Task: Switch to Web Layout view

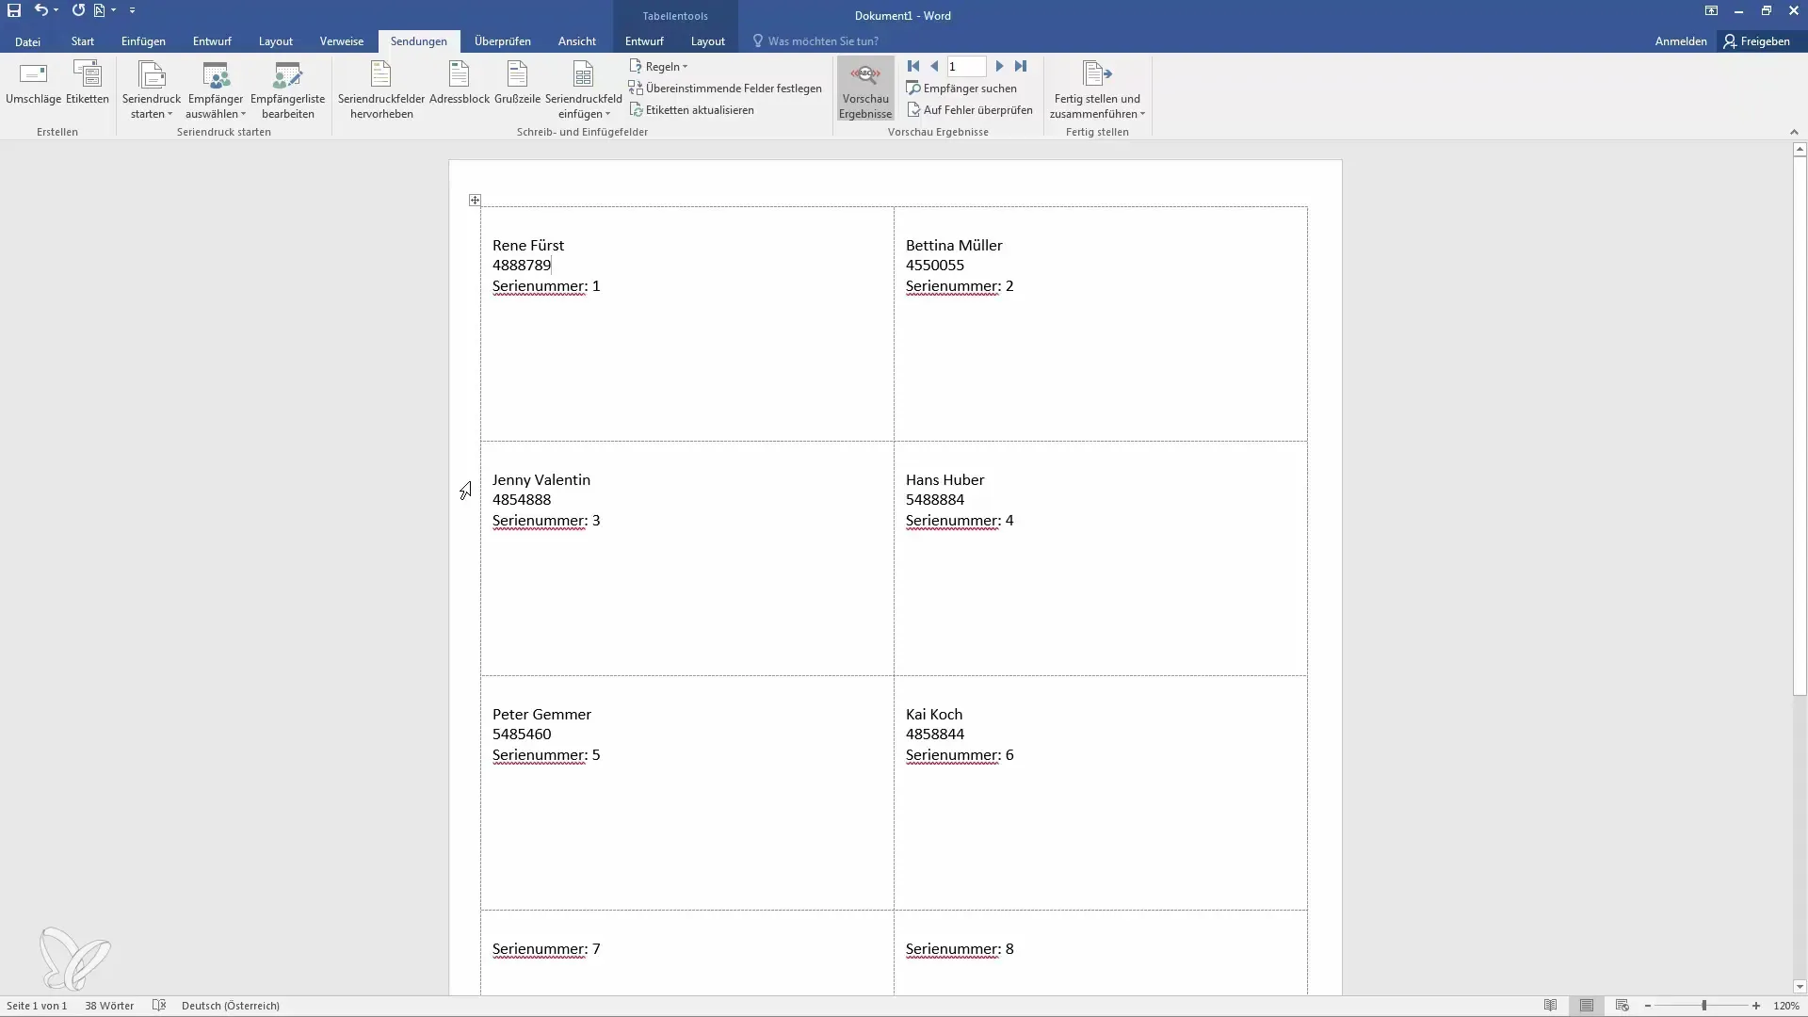Action: pos(1622,1006)
